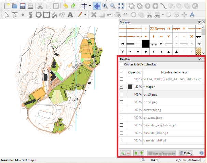Check 'Ocultar todas las plantillas' checkbox
The width and height of the screenshot is (207, 163).
click(x=121, y=64)
